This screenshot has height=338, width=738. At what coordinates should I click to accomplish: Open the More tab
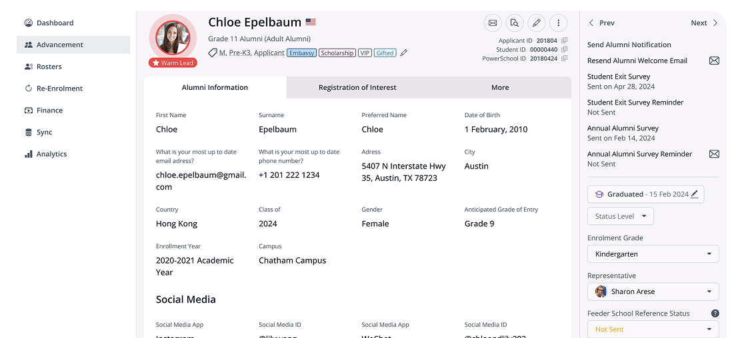point(500,88)
